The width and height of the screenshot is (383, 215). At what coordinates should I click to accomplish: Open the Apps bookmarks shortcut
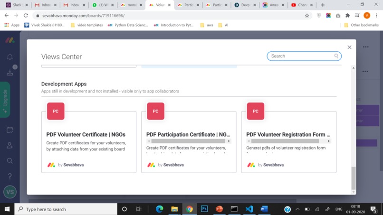coord(12,25)
